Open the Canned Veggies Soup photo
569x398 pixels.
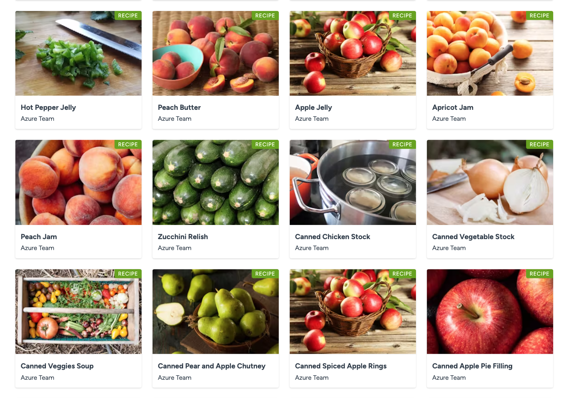[x=78, y=312]
